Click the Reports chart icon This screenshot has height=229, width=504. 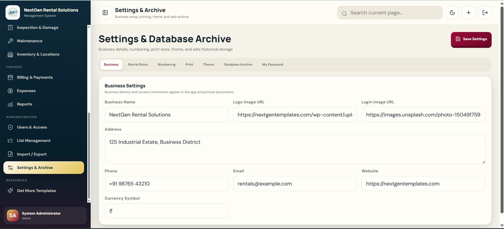tap(10, 104)
